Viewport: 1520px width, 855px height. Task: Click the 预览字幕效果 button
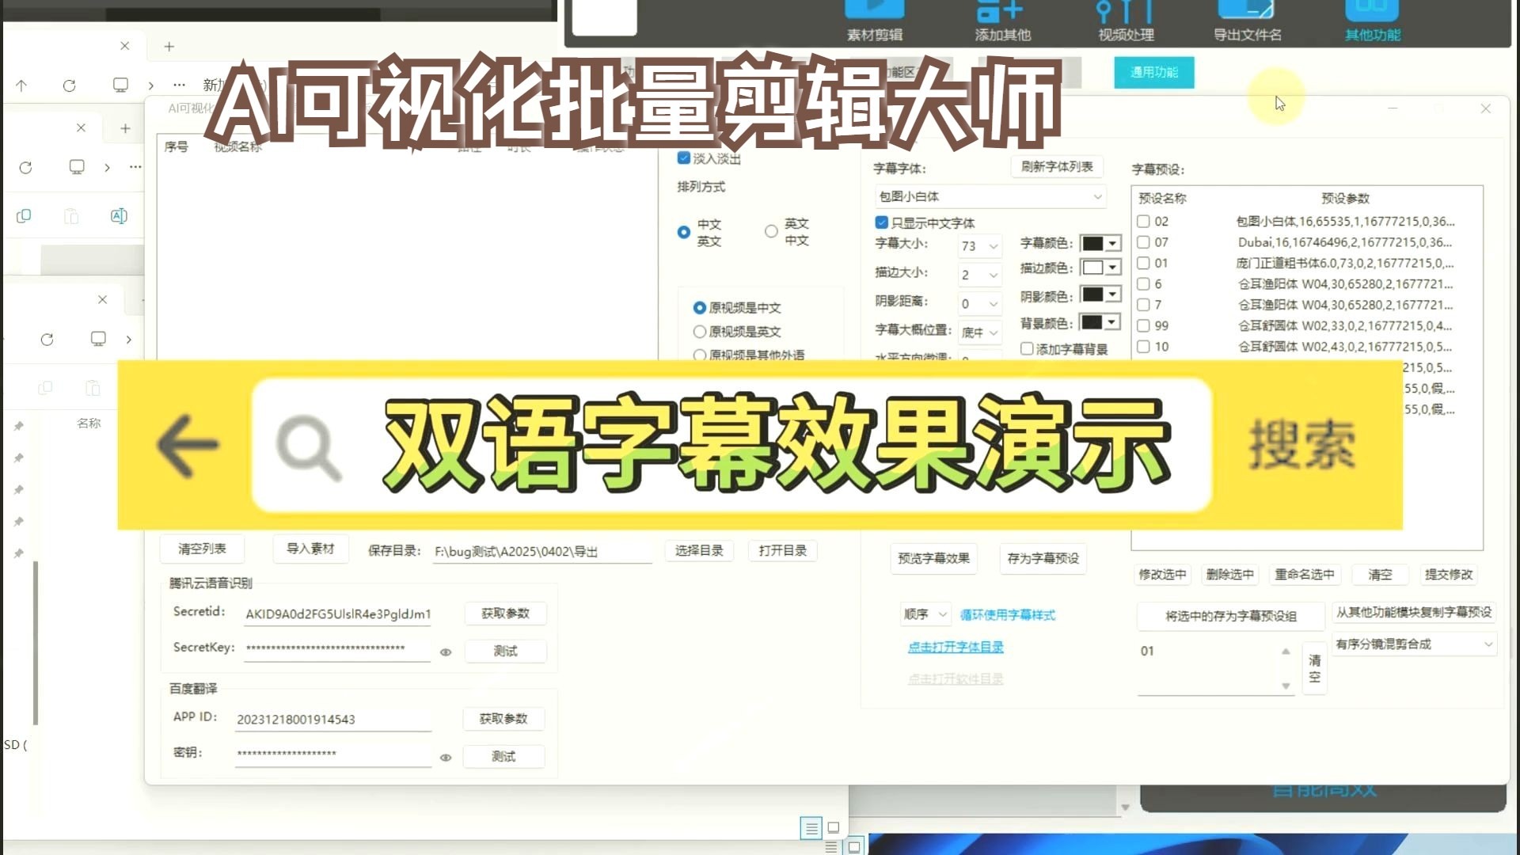pos(934,559)
